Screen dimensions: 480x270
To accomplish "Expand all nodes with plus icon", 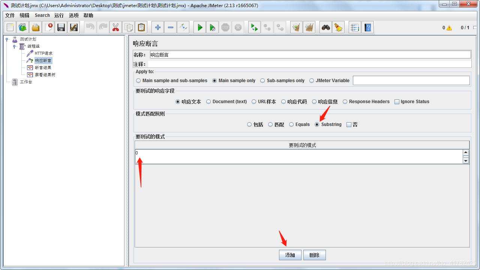I will click(x=158, y=27).
